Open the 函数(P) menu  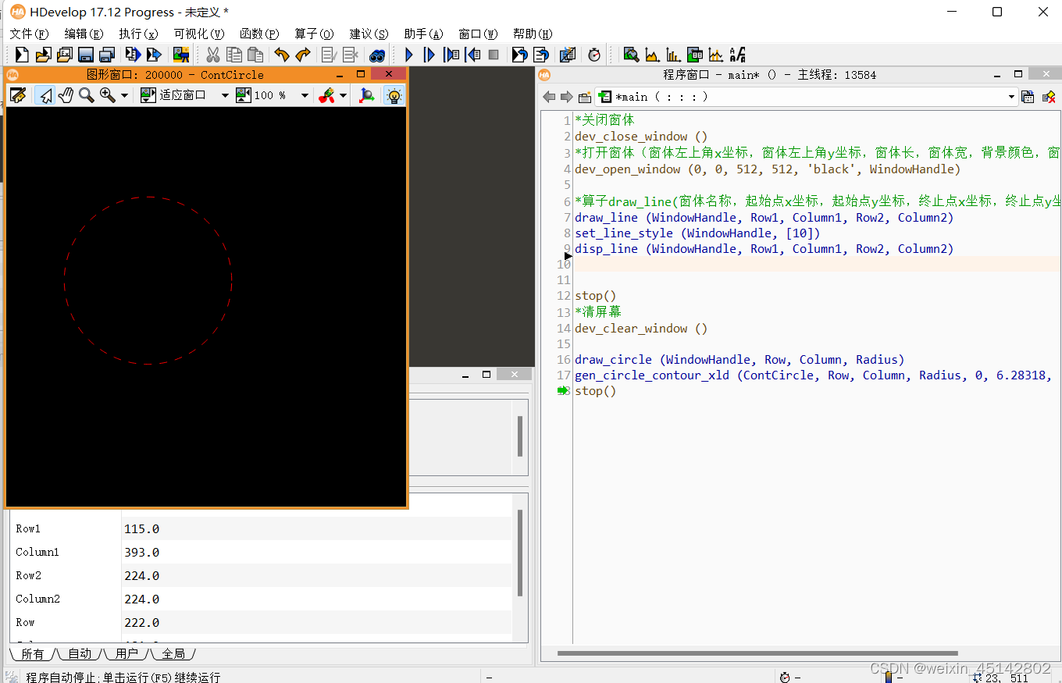coord(259,34)
